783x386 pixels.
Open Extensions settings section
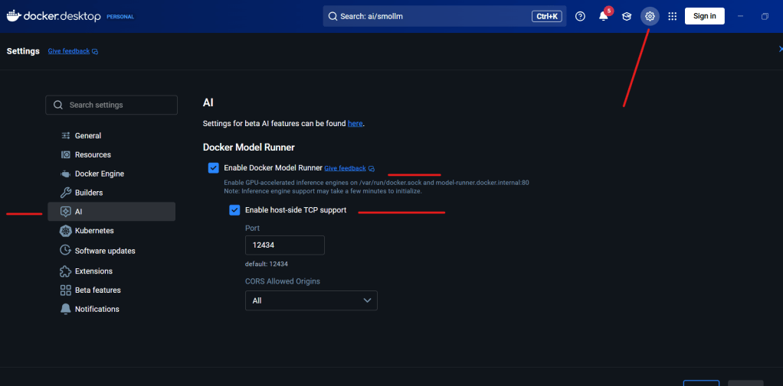pos(111,271)
